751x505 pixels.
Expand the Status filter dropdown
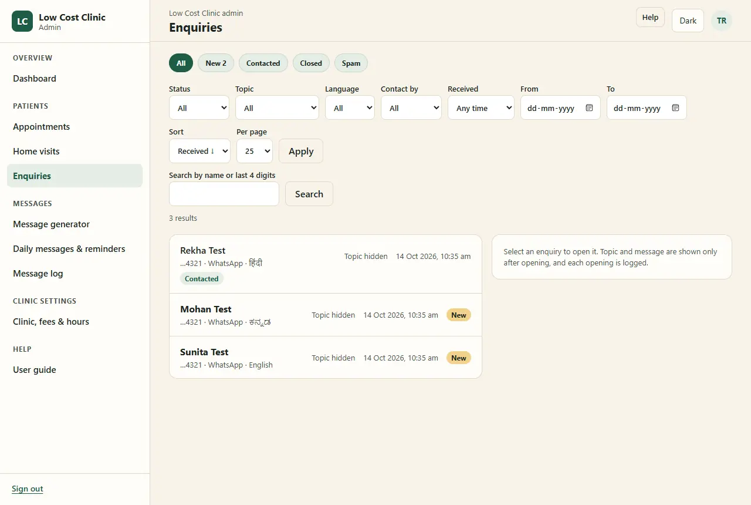click(199, 107)
